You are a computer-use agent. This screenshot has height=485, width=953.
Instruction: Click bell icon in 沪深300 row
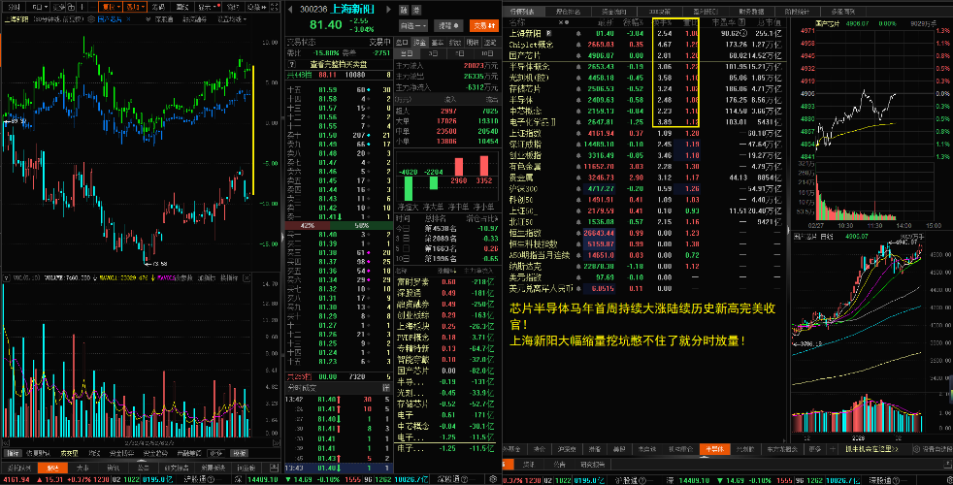tap(578, 188)
